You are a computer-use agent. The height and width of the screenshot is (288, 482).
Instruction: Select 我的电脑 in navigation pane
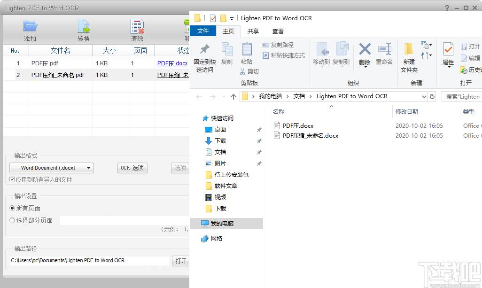pos(226,224)
